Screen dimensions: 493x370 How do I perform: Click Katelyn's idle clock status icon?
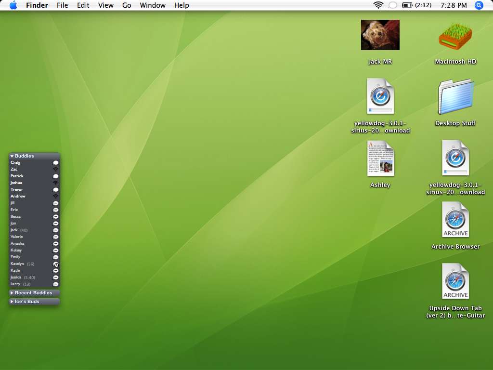coord(56,264)
